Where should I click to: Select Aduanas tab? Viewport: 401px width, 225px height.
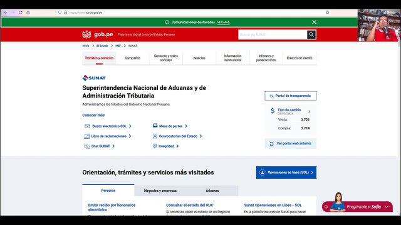(212, 191)
